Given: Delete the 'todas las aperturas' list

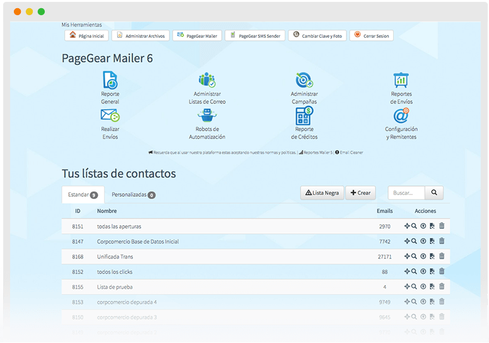Looking at the screenshot, I should point(442,226).
